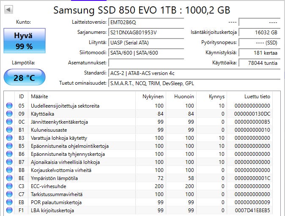285x216 pixels.
Task: Click status orb for row BE Ympäristön lämpötila
Action: [x=9, y=178]
